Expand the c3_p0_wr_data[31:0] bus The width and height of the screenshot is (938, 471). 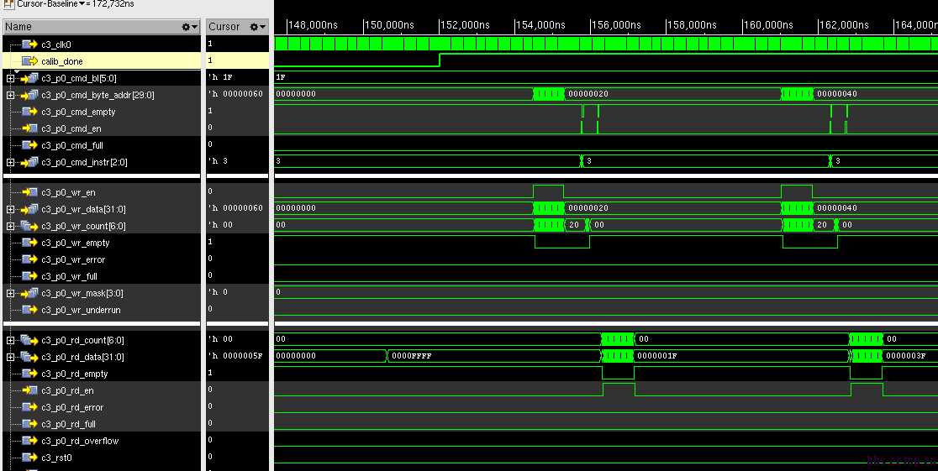click(10, 209)
